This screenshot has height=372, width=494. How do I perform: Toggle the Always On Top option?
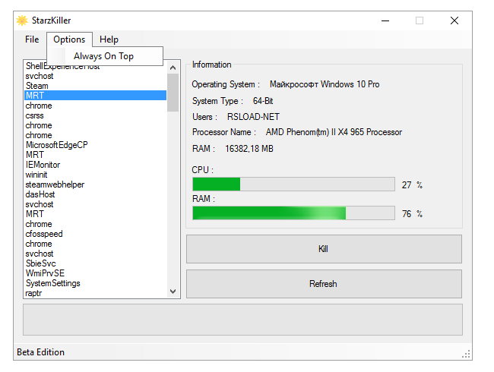pyautogui.click(x=105, y=56)
